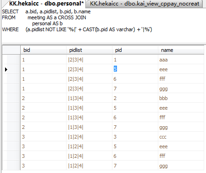Click the name cell 'bbb'
Screen dimensions: 206x173
point(181,98)
